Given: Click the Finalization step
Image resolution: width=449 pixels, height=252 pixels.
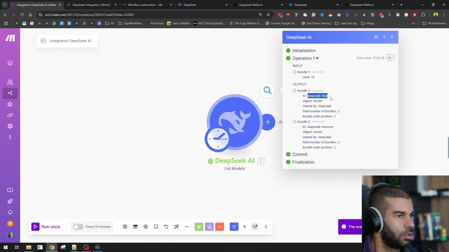Looking at the screenshot, I should pyautogui.click(x=303, y=162).
